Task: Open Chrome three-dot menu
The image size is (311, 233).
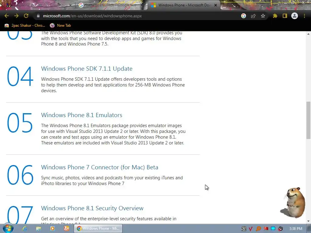Action: coord(304,16)
